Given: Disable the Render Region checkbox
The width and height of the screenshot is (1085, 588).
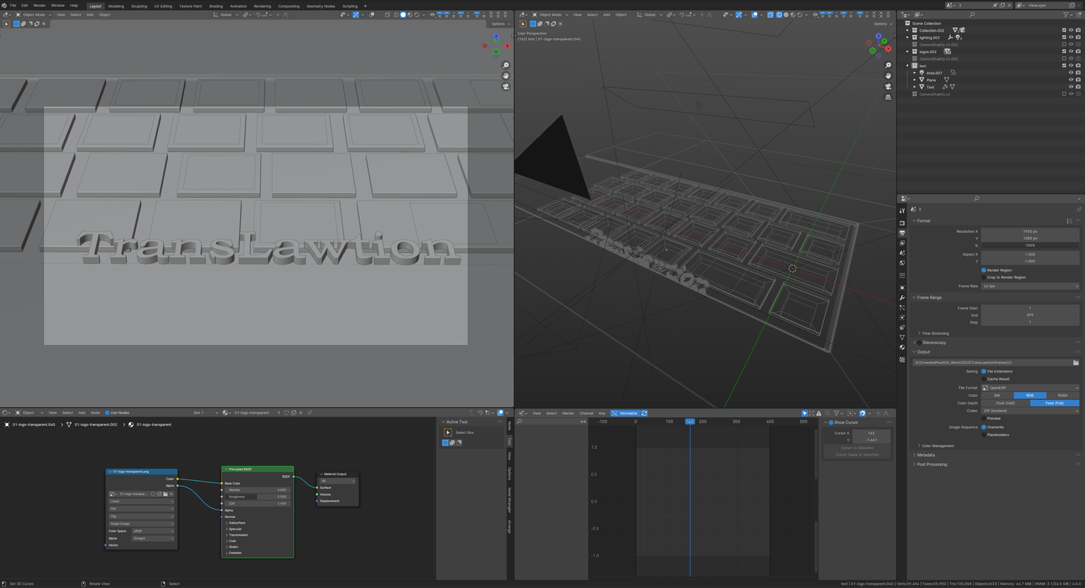Looking at the screenshot, I should pyautogui.click(x=984, y=270).
